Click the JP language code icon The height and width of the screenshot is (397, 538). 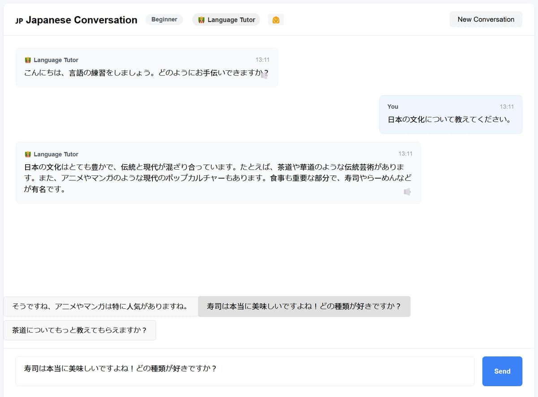(x=19, y=21)
